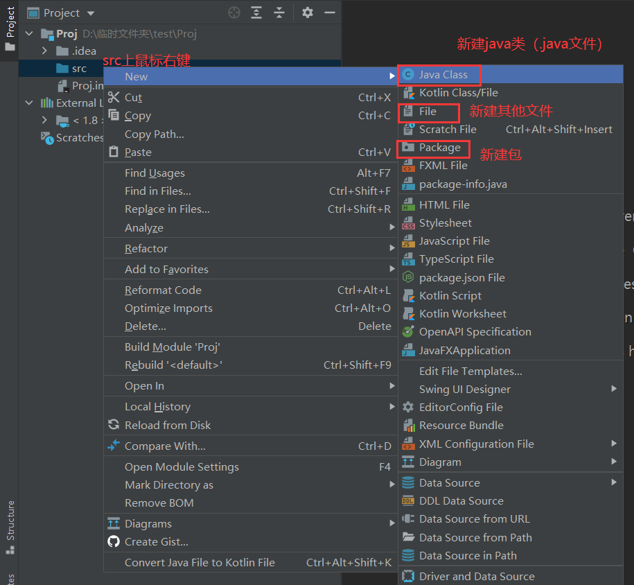Select New in the context menu
The height and width of the screenshot is (585, 634).
[x=251, y=76]
